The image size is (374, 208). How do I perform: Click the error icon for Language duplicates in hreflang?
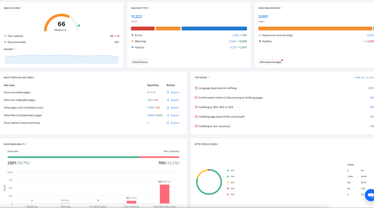click(x=196, y=88)
